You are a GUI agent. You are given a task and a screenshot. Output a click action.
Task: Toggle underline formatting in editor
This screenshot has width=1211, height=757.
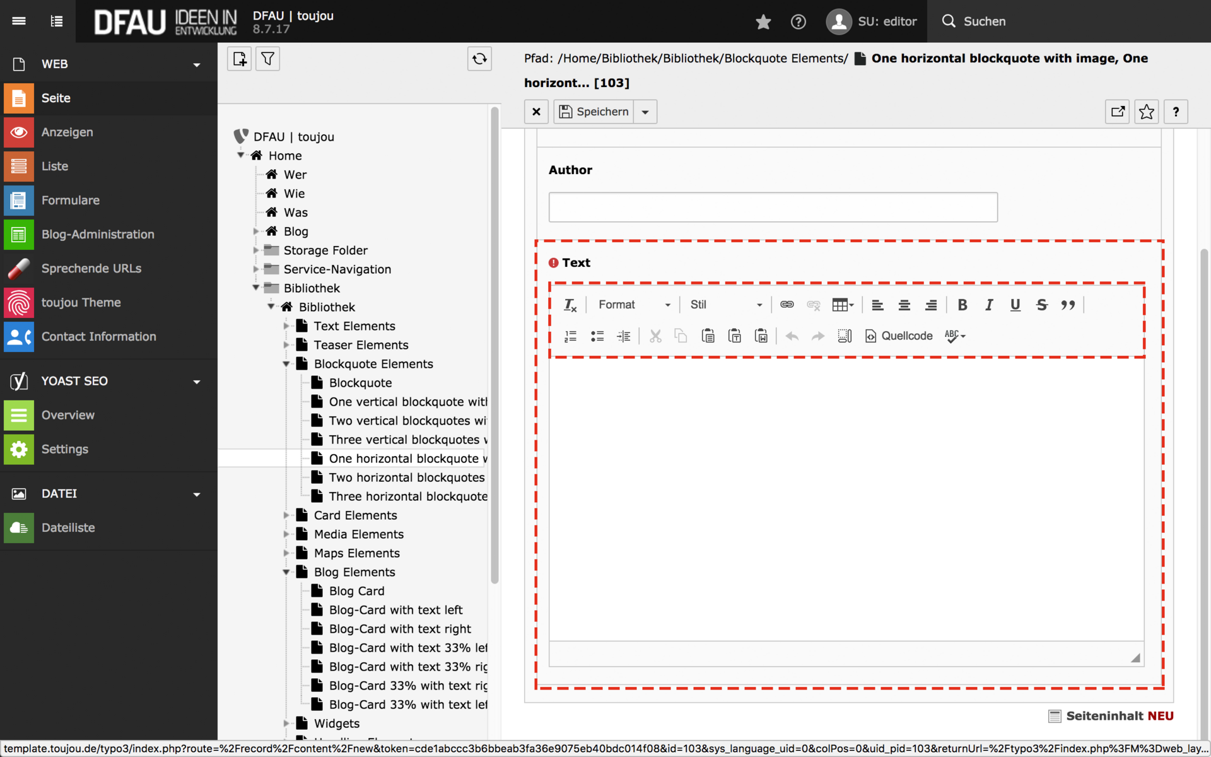pyautogui.click(x=1015, y=305)
